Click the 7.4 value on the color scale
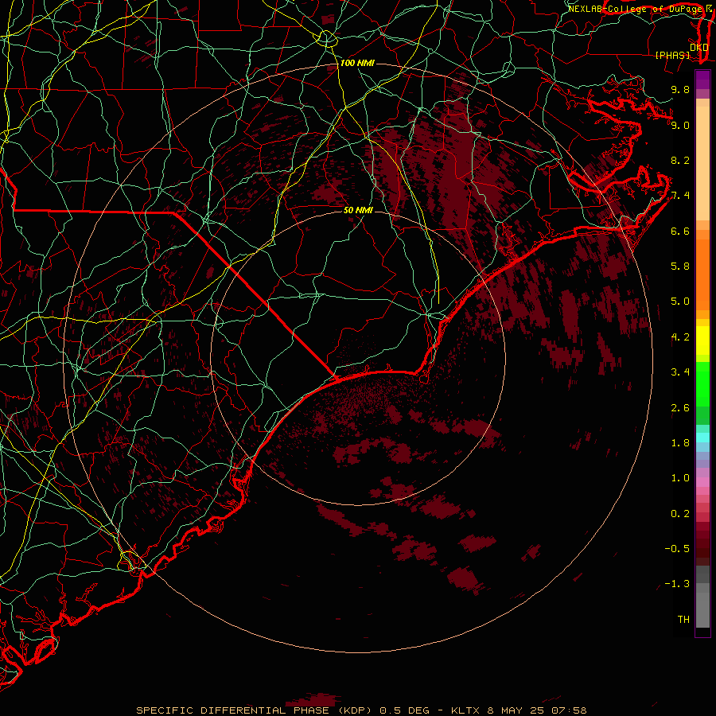Viewport: 716px width, 716px height. [x=680, y=196]
